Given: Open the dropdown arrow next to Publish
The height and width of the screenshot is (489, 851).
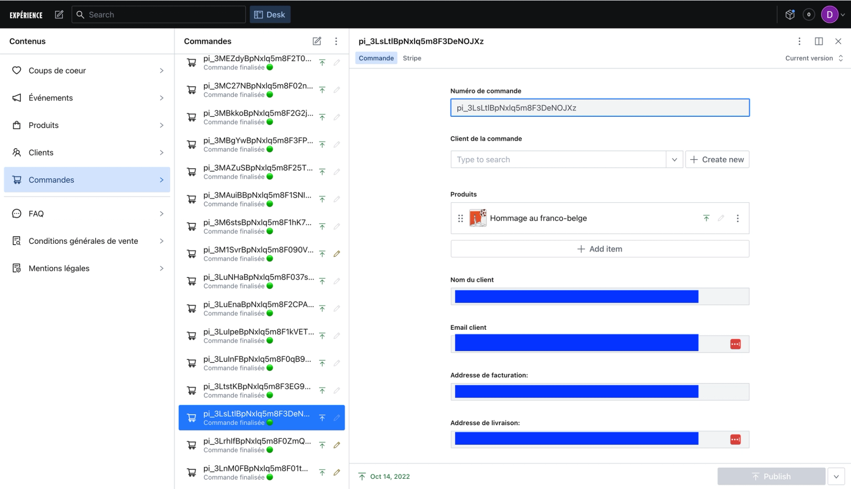Looking at the screenshot, I should tap(836, 477).
